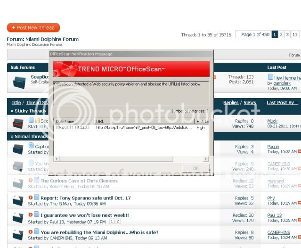Screen dimensions: 301x248
Task: Click the Hey Henne post document icon
Action: point(270,77)
